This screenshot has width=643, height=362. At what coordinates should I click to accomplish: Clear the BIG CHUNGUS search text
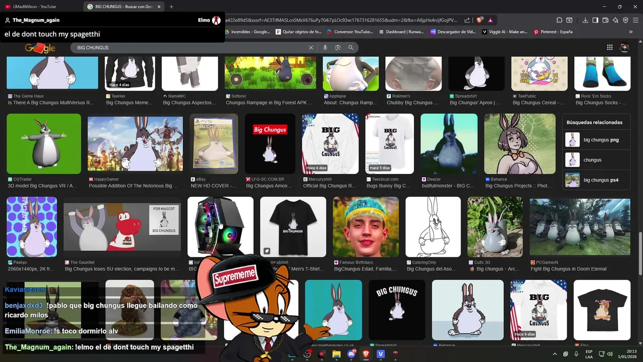[311, 48]
